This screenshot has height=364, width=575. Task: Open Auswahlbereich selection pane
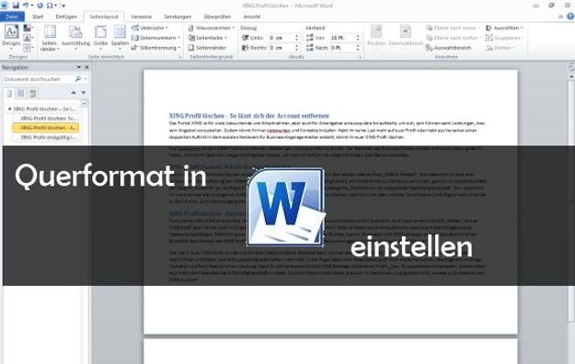[448, 48]
